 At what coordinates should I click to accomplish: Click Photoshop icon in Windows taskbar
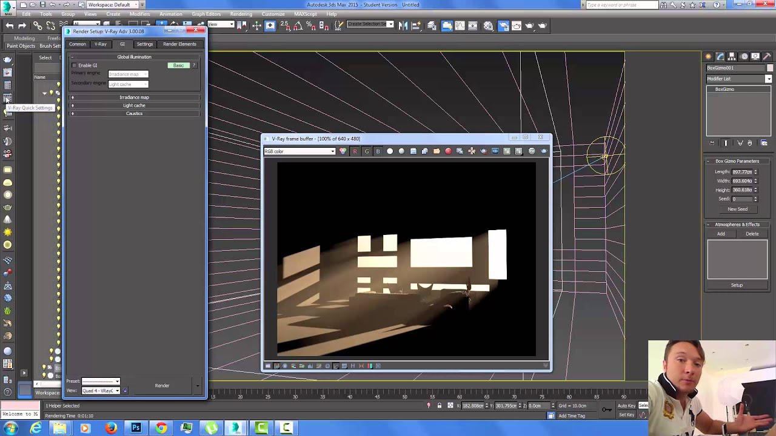(136, 429)
